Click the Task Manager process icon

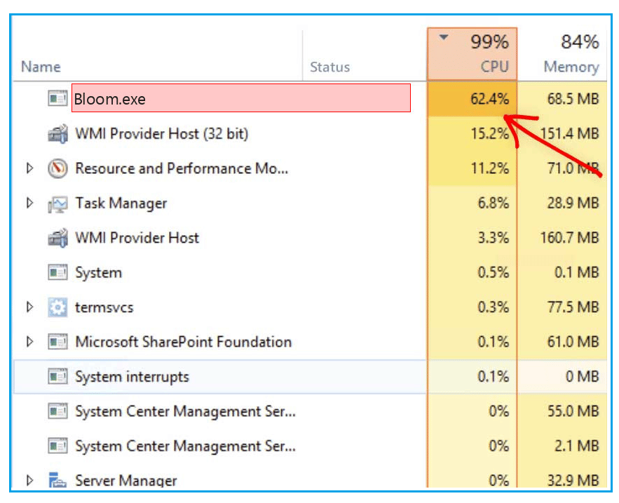click(57, 203)
